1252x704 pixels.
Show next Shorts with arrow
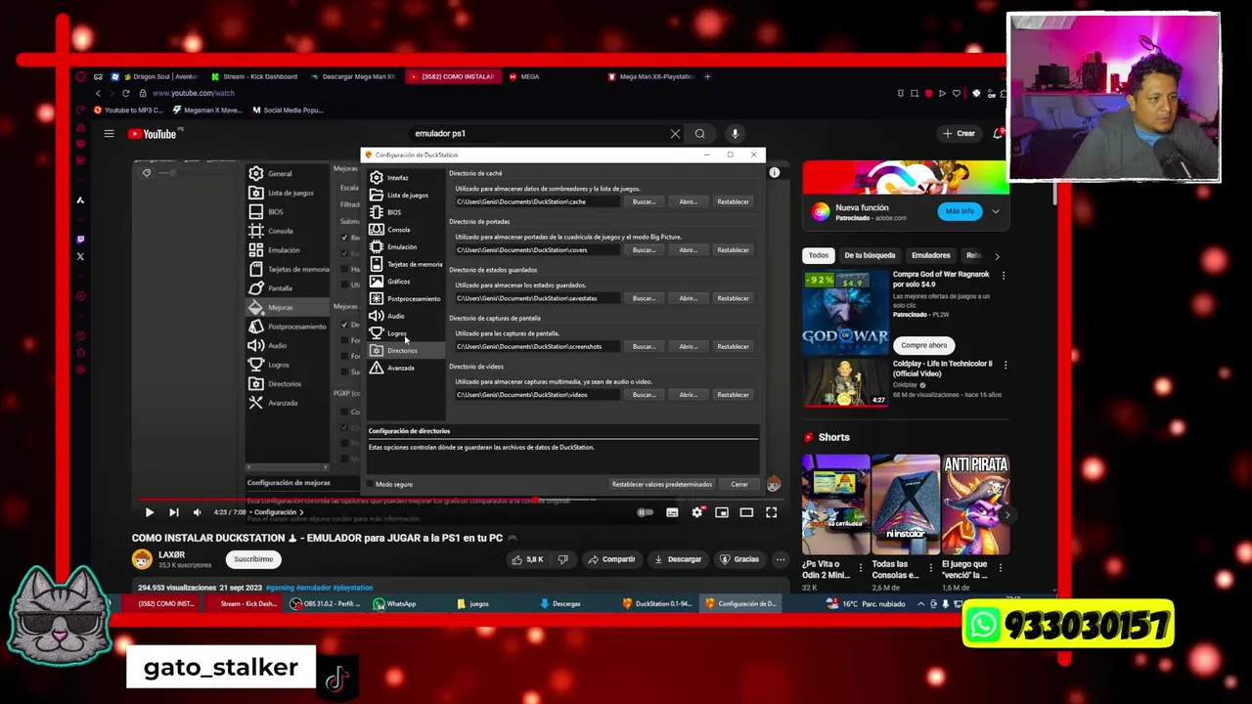point(1006,514)
